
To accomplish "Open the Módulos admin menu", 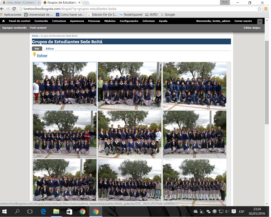I will click(110, 21).
